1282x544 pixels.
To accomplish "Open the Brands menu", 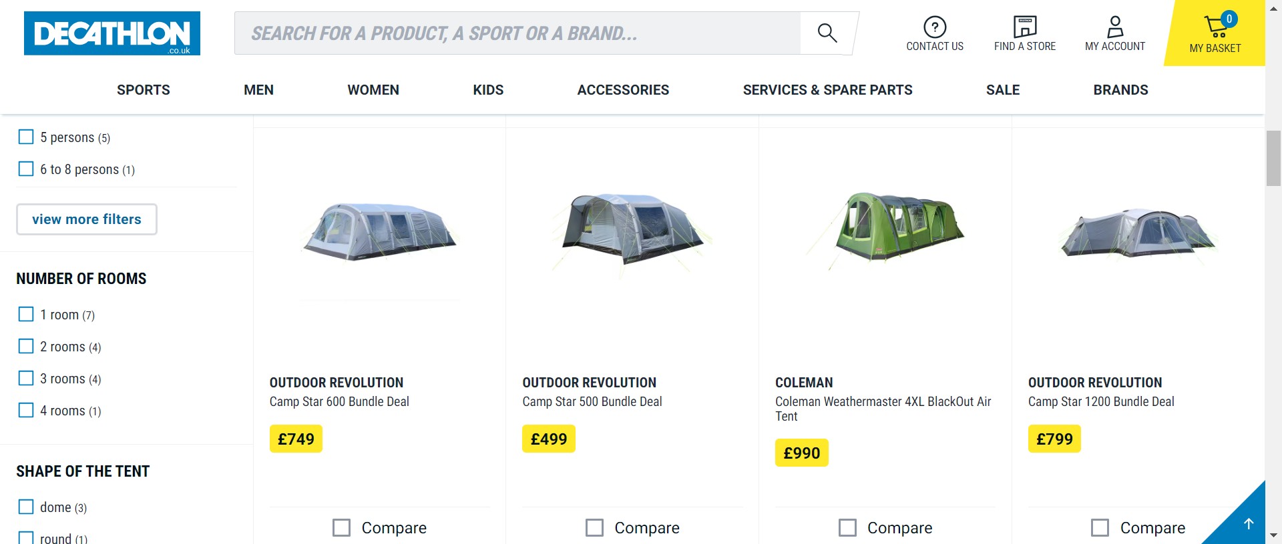I will point(1120,90).
